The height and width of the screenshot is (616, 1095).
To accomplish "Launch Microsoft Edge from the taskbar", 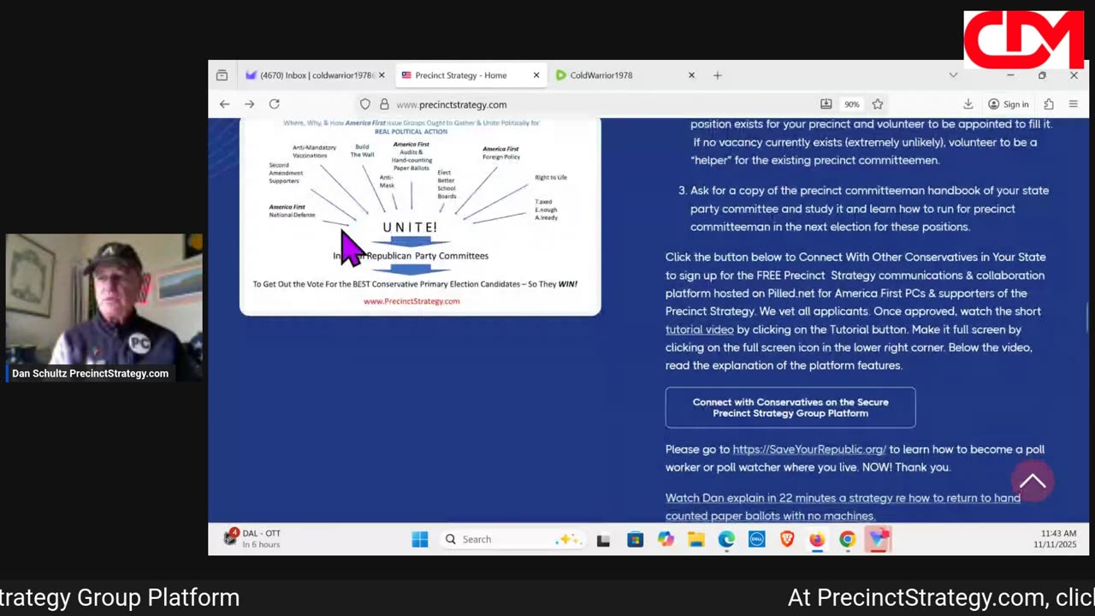I will coord(726,539).
